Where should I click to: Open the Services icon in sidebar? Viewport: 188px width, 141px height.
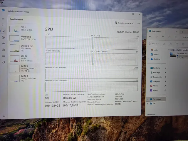coord(3,62)
